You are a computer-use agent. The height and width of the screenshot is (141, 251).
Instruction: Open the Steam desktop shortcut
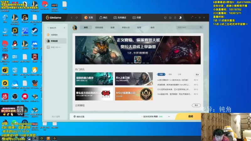click(35, 32)
